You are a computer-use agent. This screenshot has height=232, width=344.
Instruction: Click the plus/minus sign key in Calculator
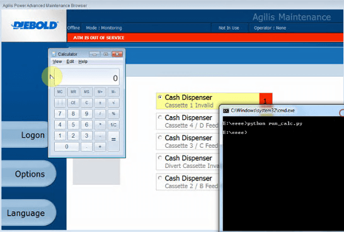(100, 102)
